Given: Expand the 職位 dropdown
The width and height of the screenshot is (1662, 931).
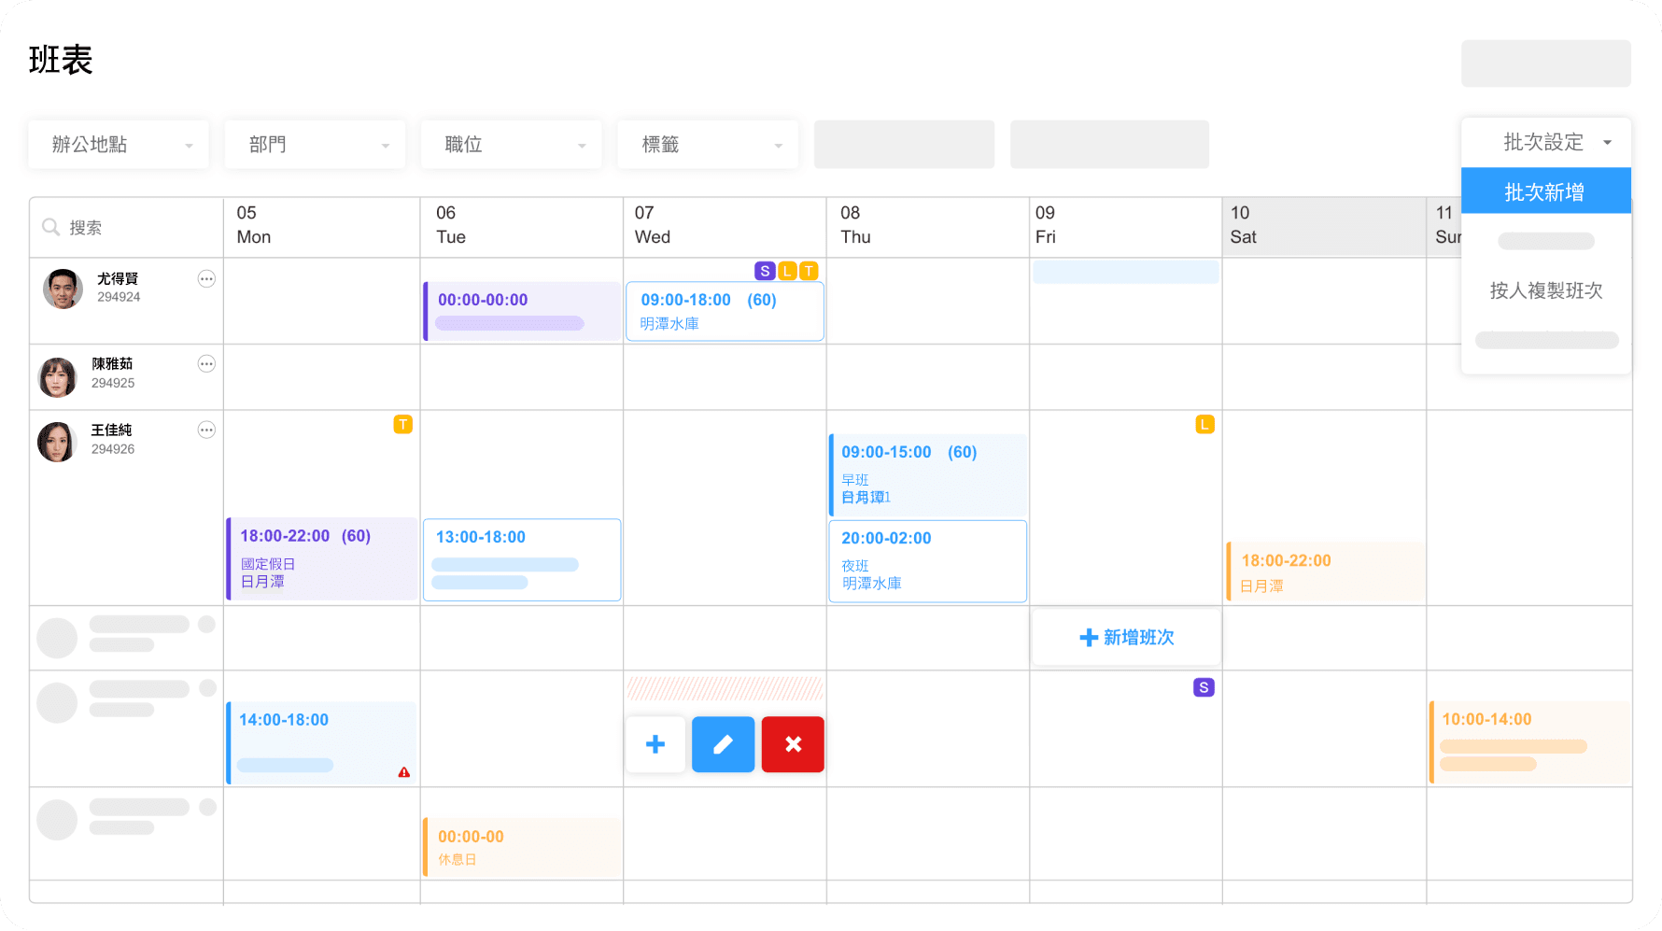Looking at the screenshot, I should [x=511, y=145].
